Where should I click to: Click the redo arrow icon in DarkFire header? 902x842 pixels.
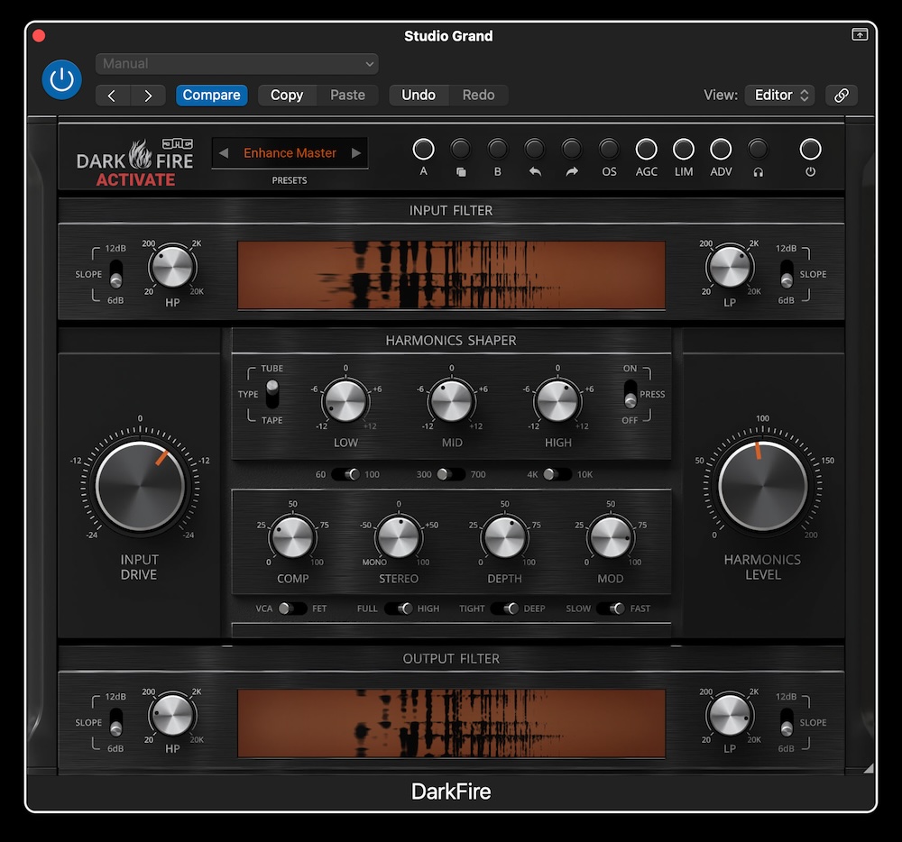tap(571, 151)
